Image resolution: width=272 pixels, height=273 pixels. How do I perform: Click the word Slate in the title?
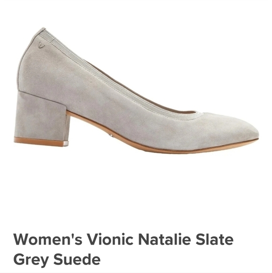(x=215, y=240)
